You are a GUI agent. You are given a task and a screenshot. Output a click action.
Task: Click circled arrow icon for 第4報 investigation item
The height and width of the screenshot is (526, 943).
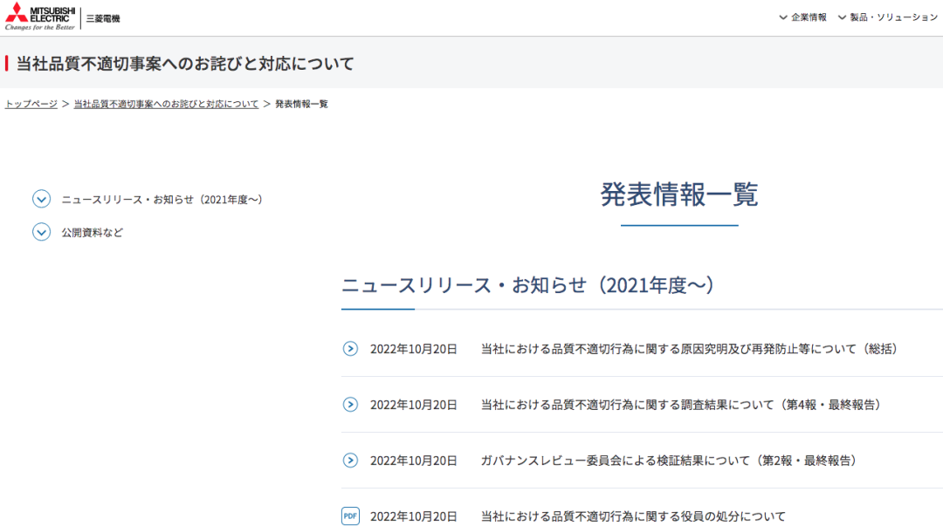pyautogui.click(x=350, y=405)
